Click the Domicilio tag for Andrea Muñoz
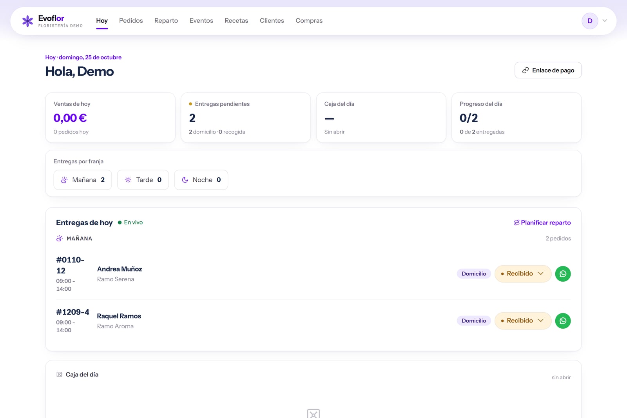The width and height of the screenshot is (627, 418). (474, 274)
